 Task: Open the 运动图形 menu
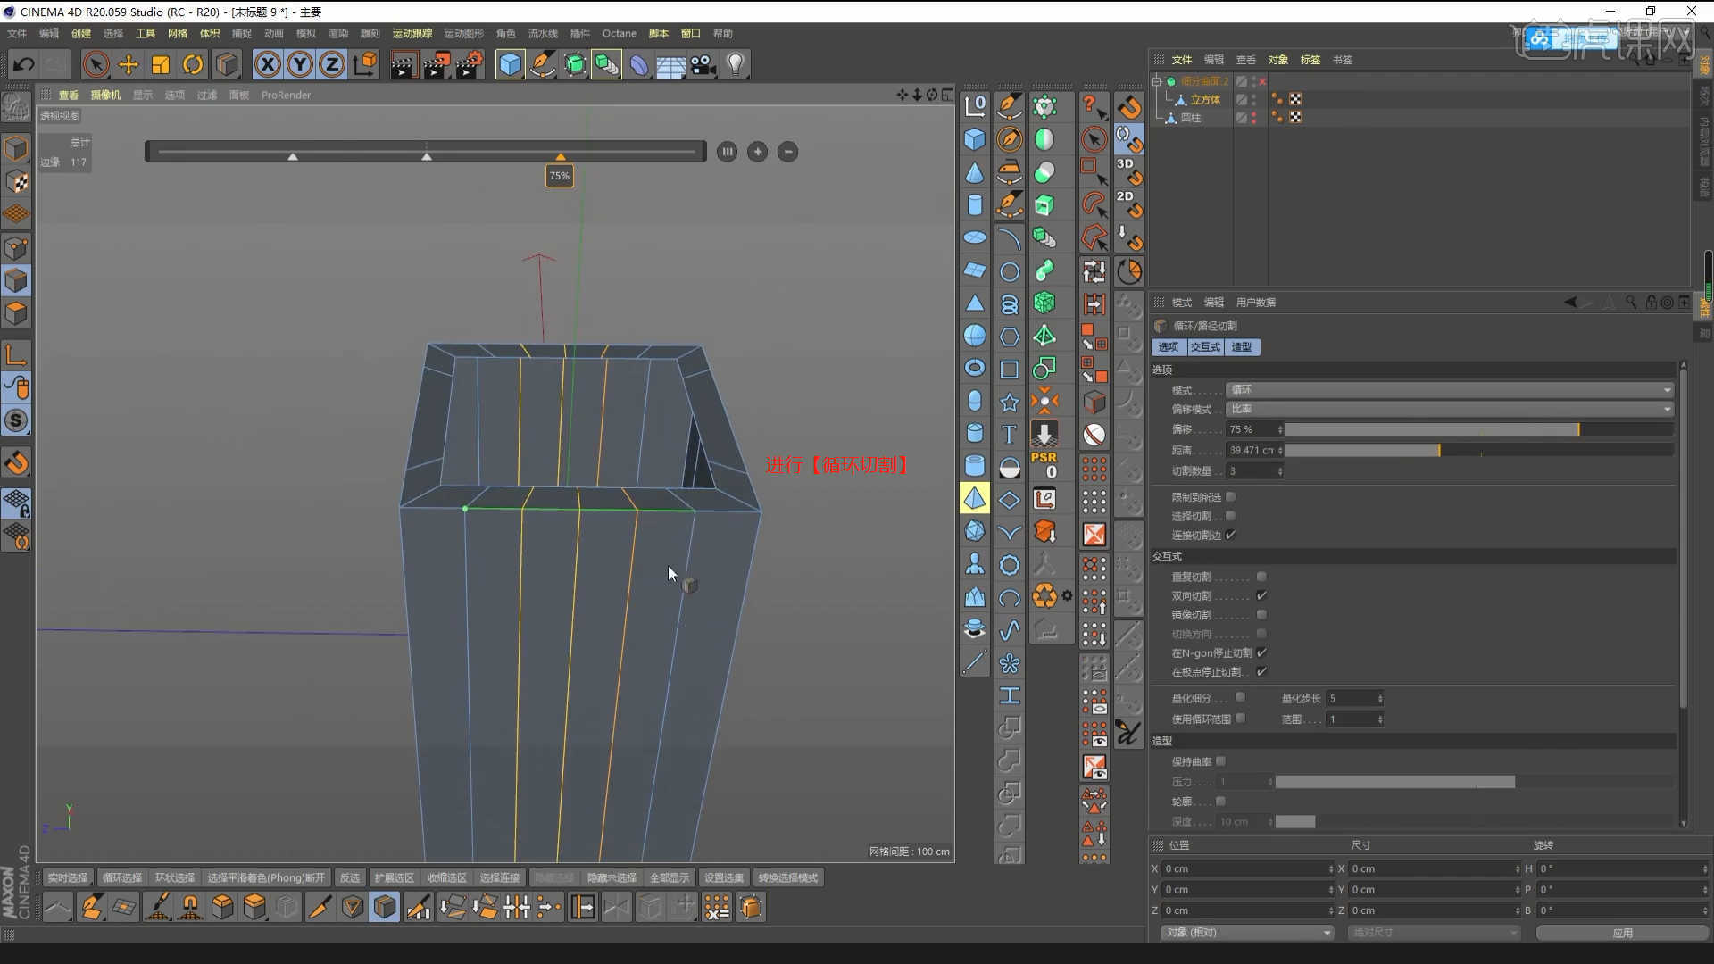pyautogui.click(x=463, y=33)
